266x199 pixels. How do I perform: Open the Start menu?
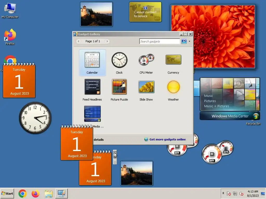pyautogui.click(x=7, y=193)
